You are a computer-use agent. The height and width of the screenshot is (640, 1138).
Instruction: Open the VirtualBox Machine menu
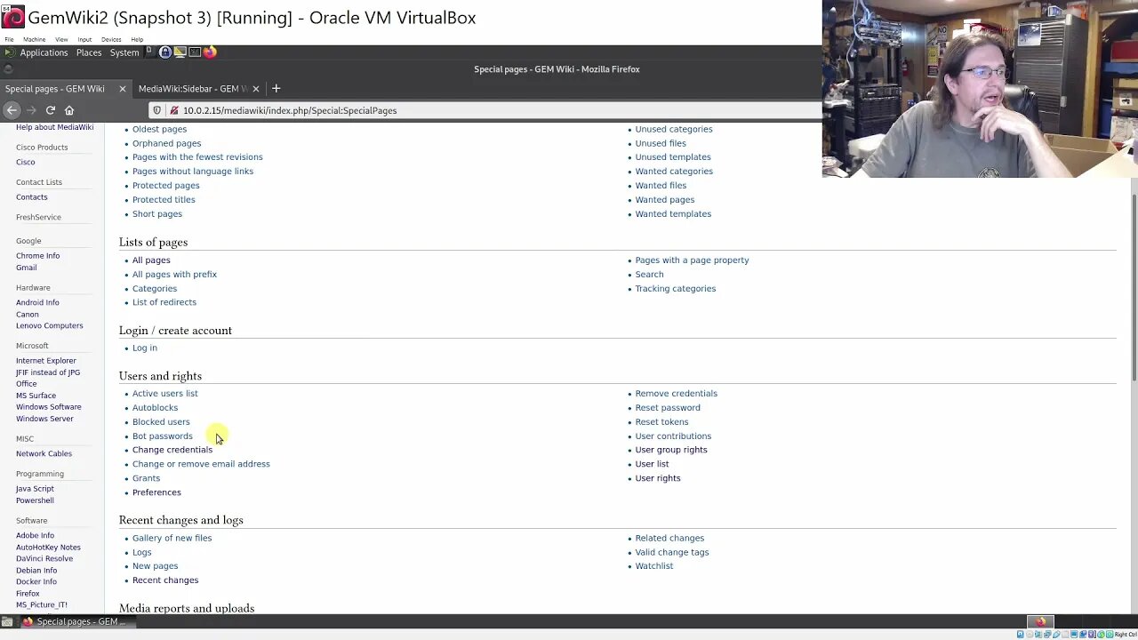(34, 39)
